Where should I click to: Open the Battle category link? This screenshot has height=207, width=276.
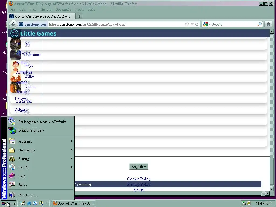click(x=29, y=76)
